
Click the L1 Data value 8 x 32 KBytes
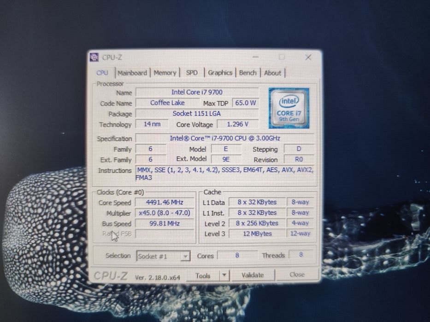[x=257, y=202]
